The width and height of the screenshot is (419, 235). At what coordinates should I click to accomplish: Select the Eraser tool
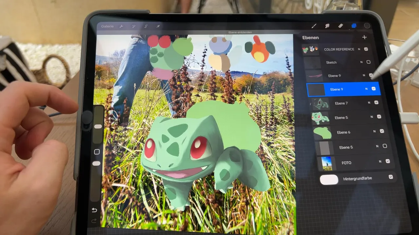click(x=340, y=26)
